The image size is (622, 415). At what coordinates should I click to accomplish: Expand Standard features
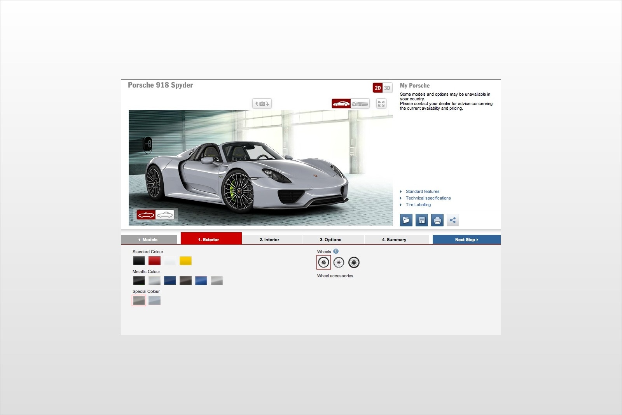coord(423,191)
